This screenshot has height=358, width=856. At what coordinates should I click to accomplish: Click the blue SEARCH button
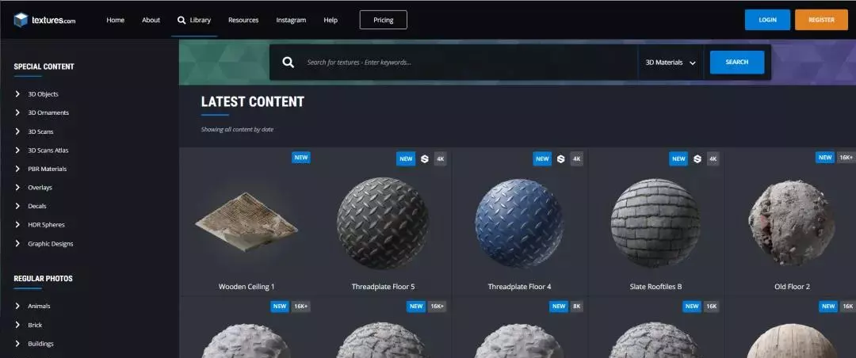tap(737, 63)
